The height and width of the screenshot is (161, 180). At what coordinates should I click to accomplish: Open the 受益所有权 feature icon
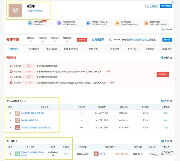point(146,23)
